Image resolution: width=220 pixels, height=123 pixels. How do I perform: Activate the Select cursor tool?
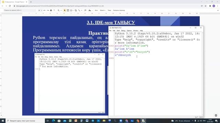tap(65, 10)
